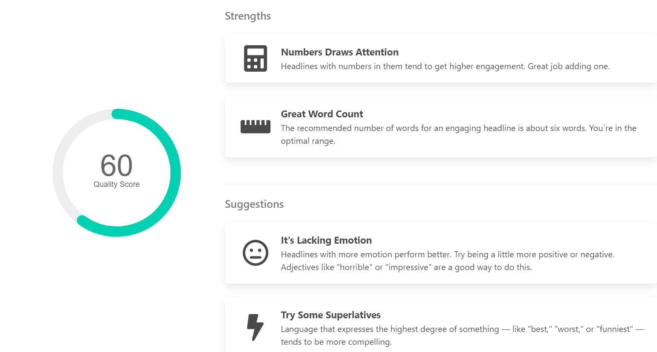Click the ruler icon beside Great Word Count

(255, 127)
